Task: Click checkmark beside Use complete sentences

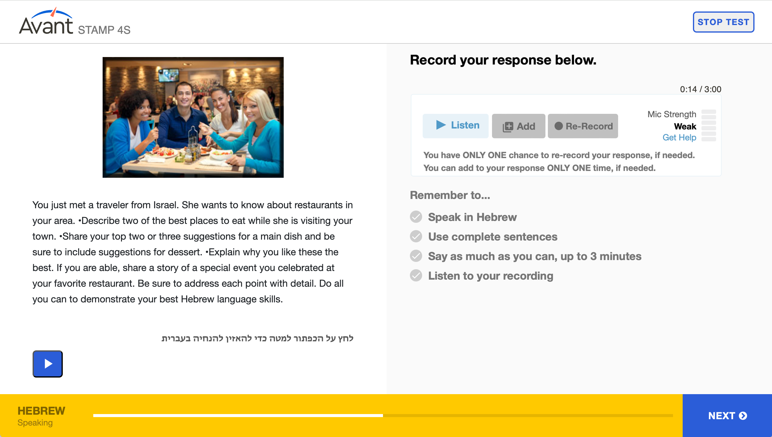Action: tap(416, 236)
